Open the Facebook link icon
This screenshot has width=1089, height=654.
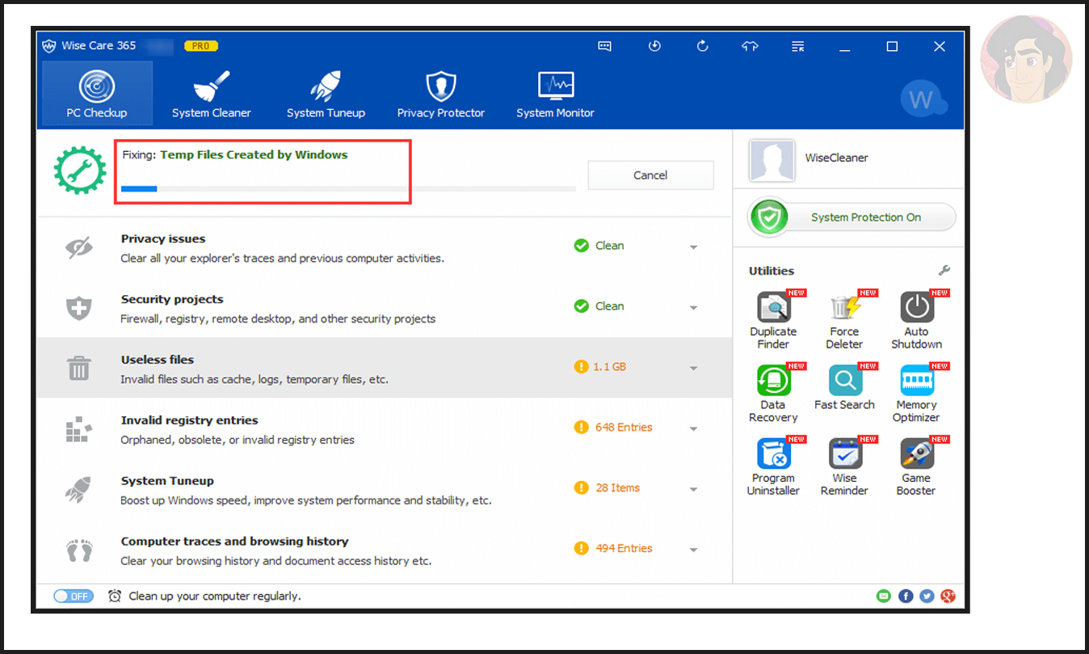point(906,596)
